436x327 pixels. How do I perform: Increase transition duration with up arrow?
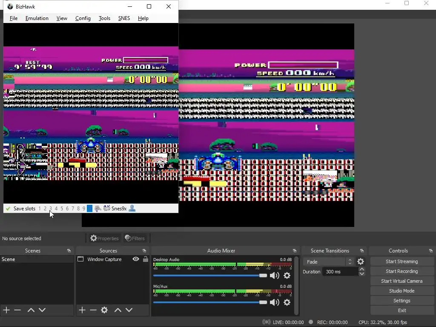pos(361,269)
